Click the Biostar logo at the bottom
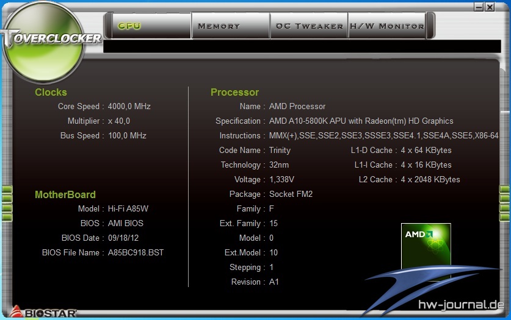Viewport: 511px width, 320px height. [x=42, y=312]
